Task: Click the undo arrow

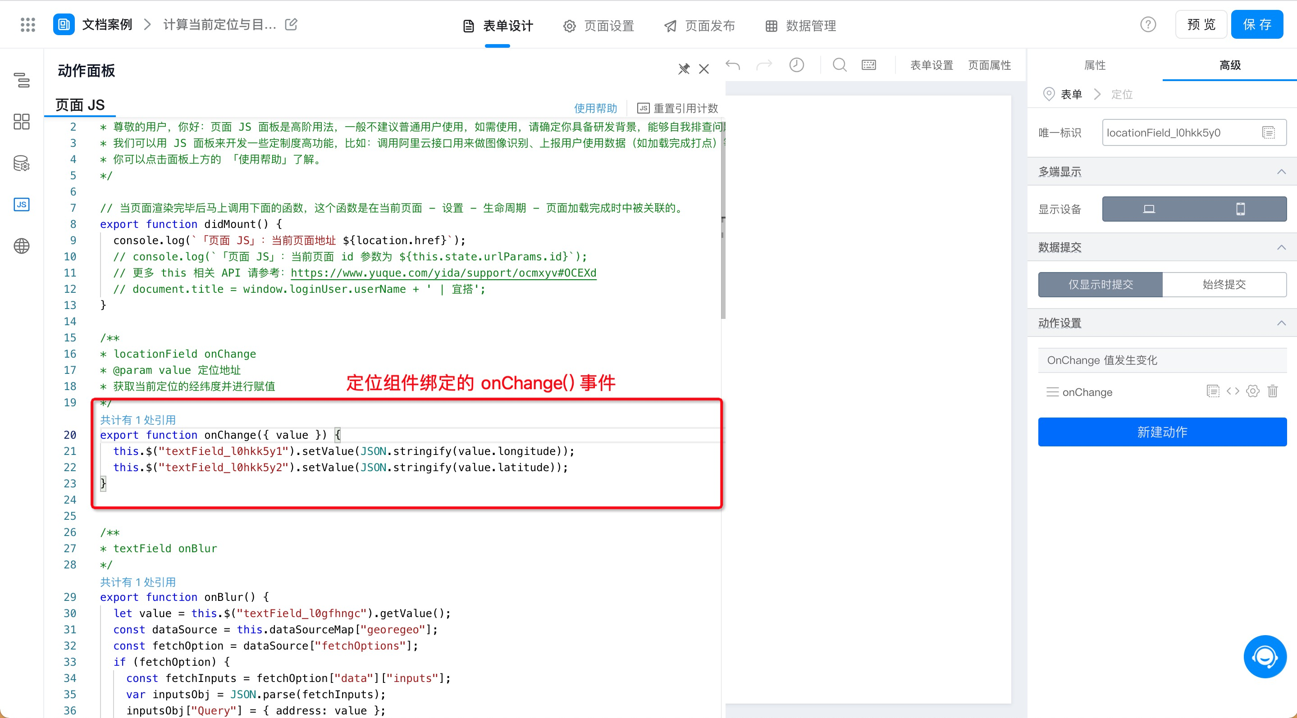Action: (x=733, y=65)
